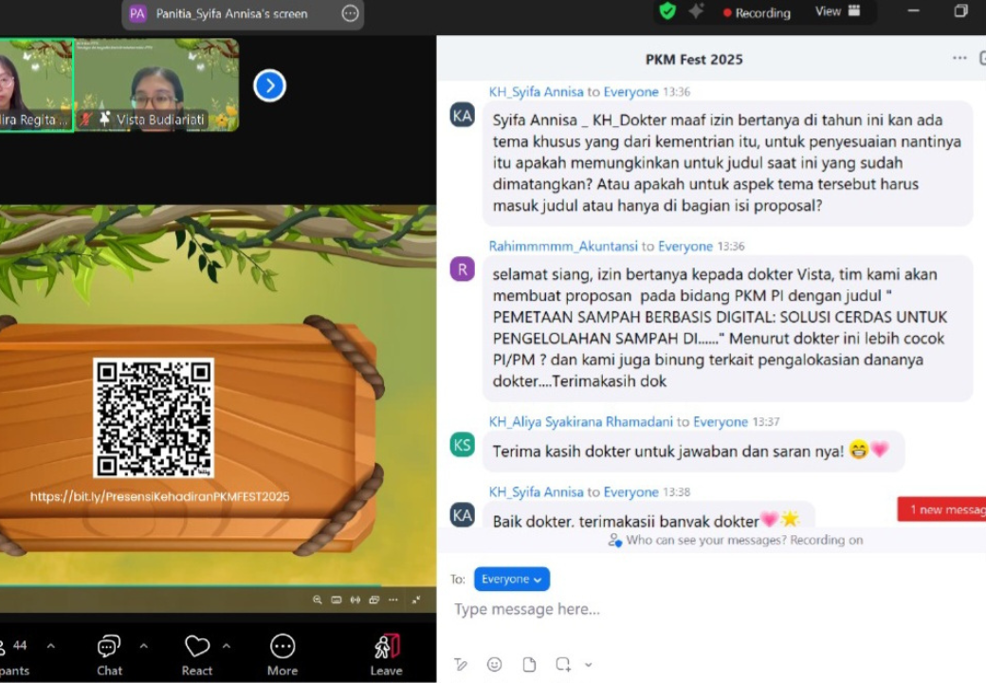Image resolution: width=986 pixels, height=683 pixels.
Task: Click Who can see your messages notice
Action: pyautogui.click(x=735, y=540)
